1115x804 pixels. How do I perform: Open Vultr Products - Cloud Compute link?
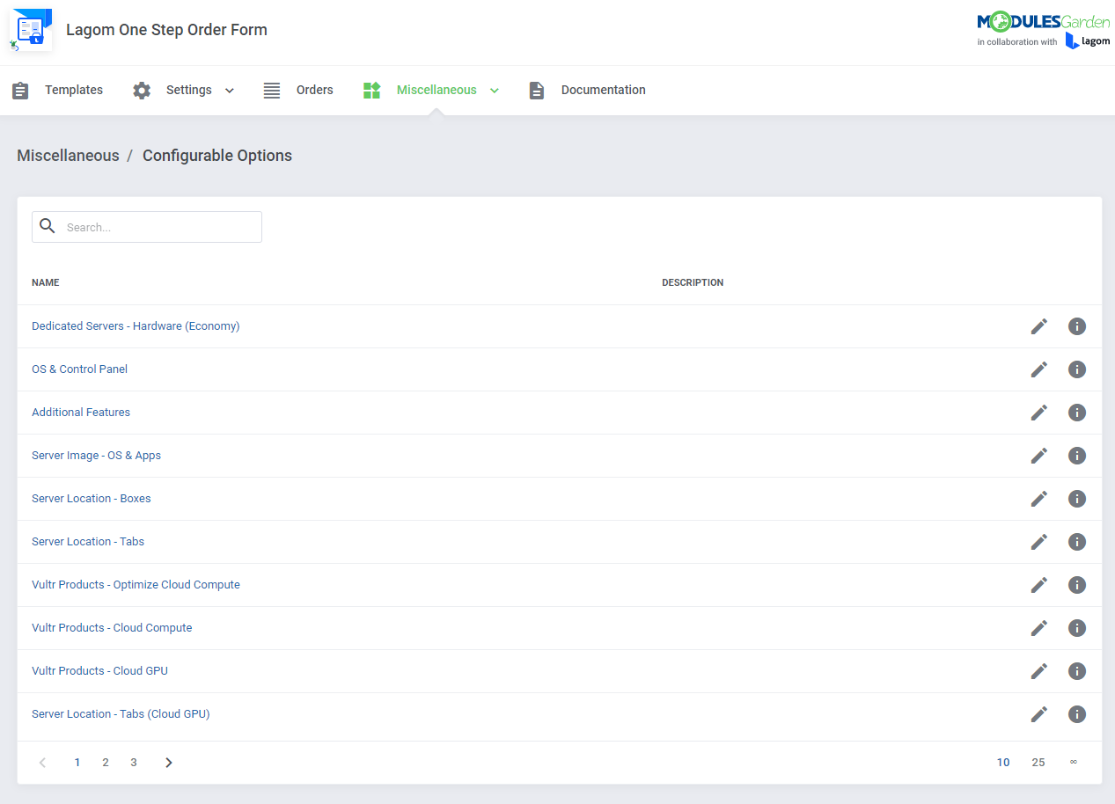coord(112,628)
